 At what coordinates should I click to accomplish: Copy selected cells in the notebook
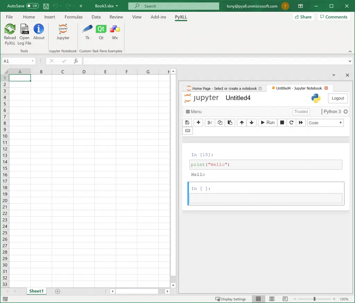click(220, 122)
